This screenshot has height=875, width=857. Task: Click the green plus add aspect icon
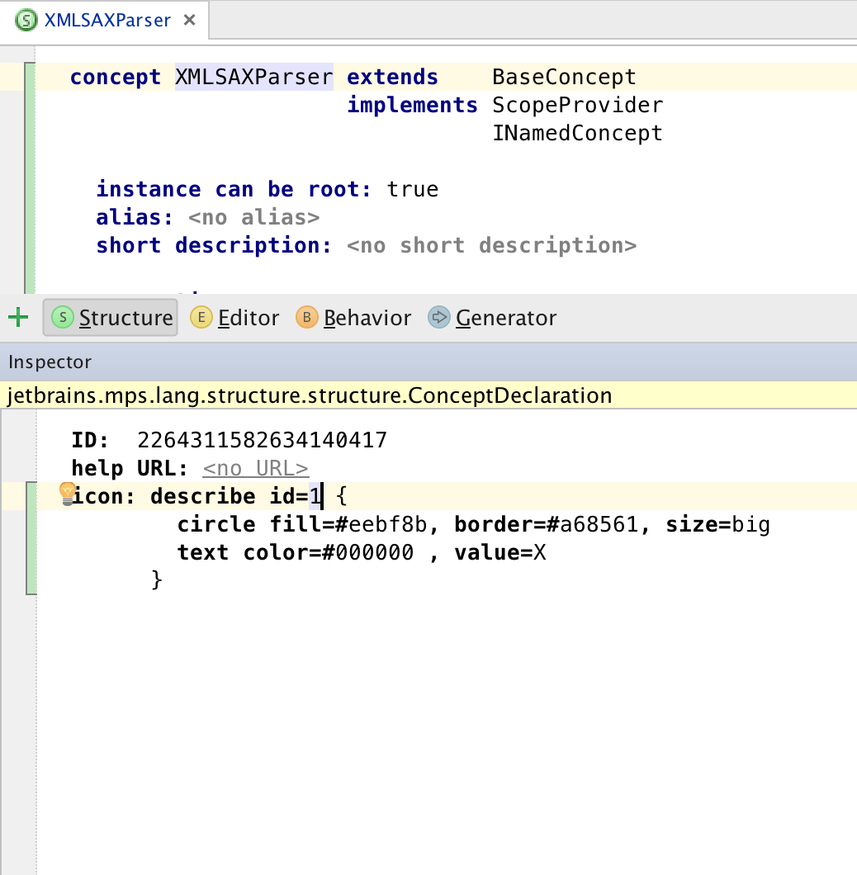pos(17,317)
